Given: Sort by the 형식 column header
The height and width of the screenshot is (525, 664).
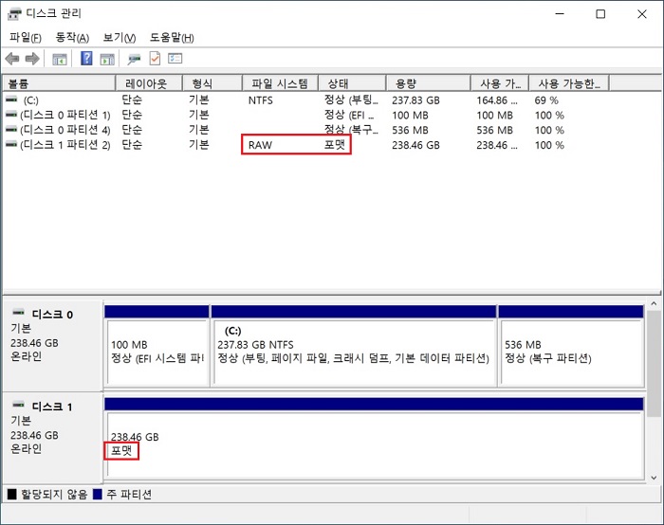Looking at the screenshot, I should point(212,83).
